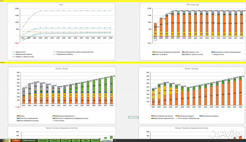The image size is (246, 142).
Task: Click the ОПУ Структура chart title
Action: (x=193, y=5)
